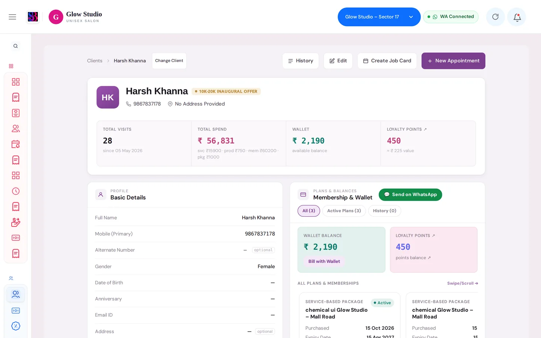Image resolution: width=541 pixels, height=338 pixels.
Task: Click the pink G salon avatar
Action: coord(56,17)
